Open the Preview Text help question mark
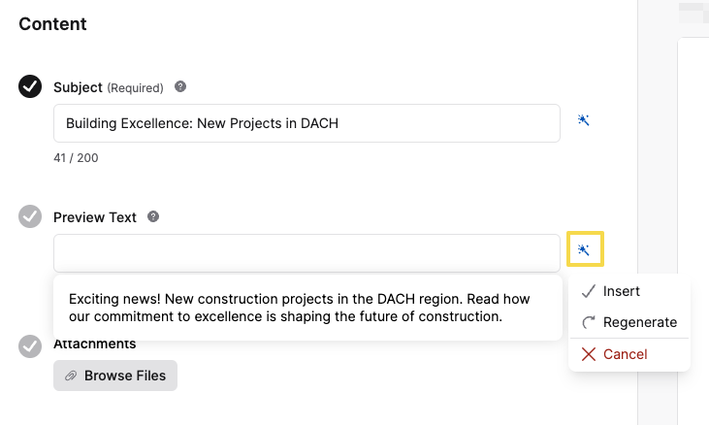 click(x=153, y=216)
